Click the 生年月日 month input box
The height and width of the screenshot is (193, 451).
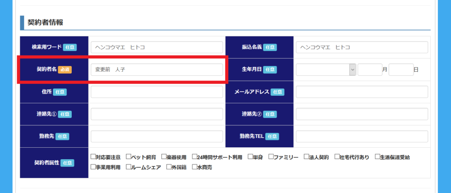tap(370, 69)
